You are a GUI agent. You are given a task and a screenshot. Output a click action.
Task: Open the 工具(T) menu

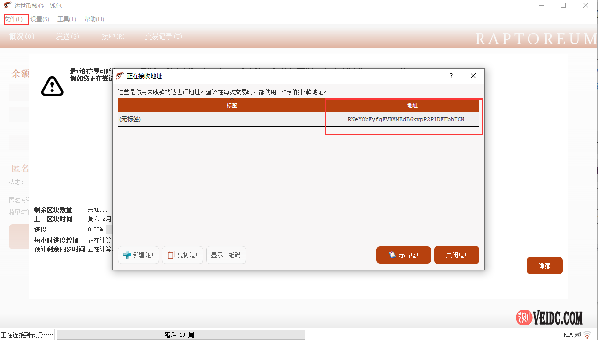pyautogui.click(x=67, y=19)
